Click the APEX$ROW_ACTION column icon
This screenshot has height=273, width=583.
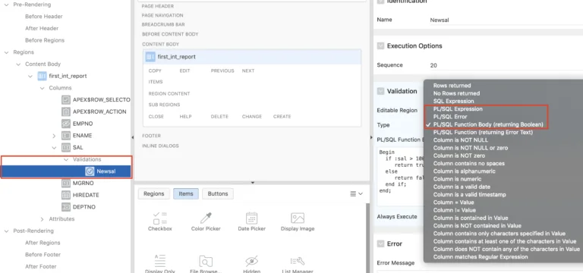[x=66, y=111]
